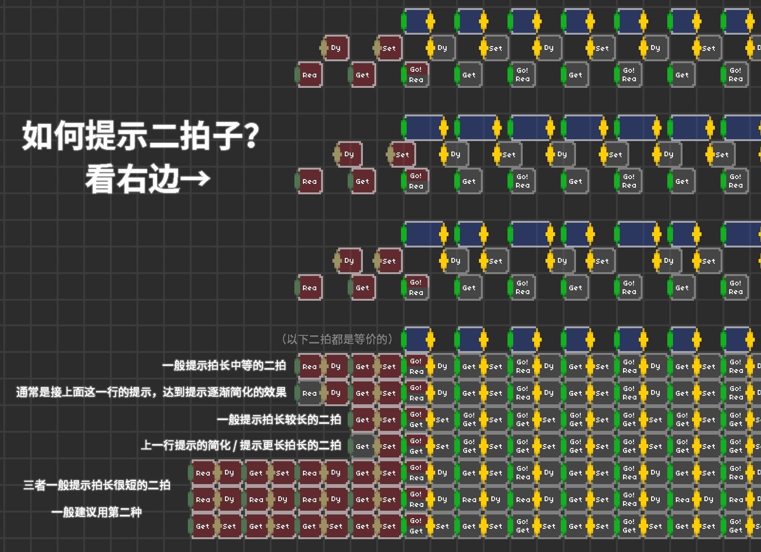Click the 一般建议用第二种 label

coord(97,512)
